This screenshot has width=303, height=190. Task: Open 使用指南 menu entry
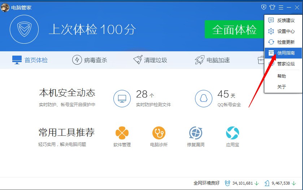283,53
